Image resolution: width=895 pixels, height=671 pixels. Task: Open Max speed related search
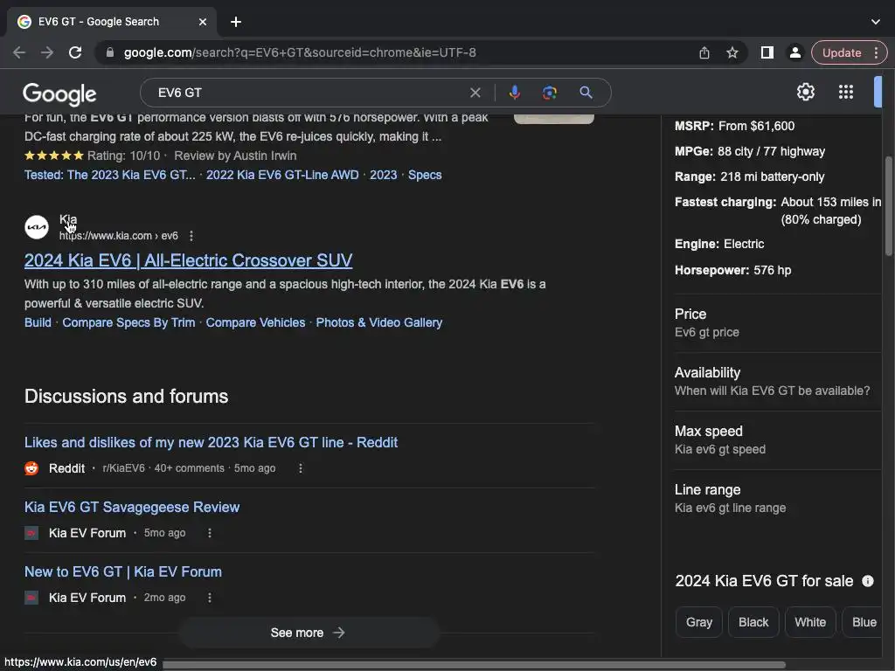777,440
